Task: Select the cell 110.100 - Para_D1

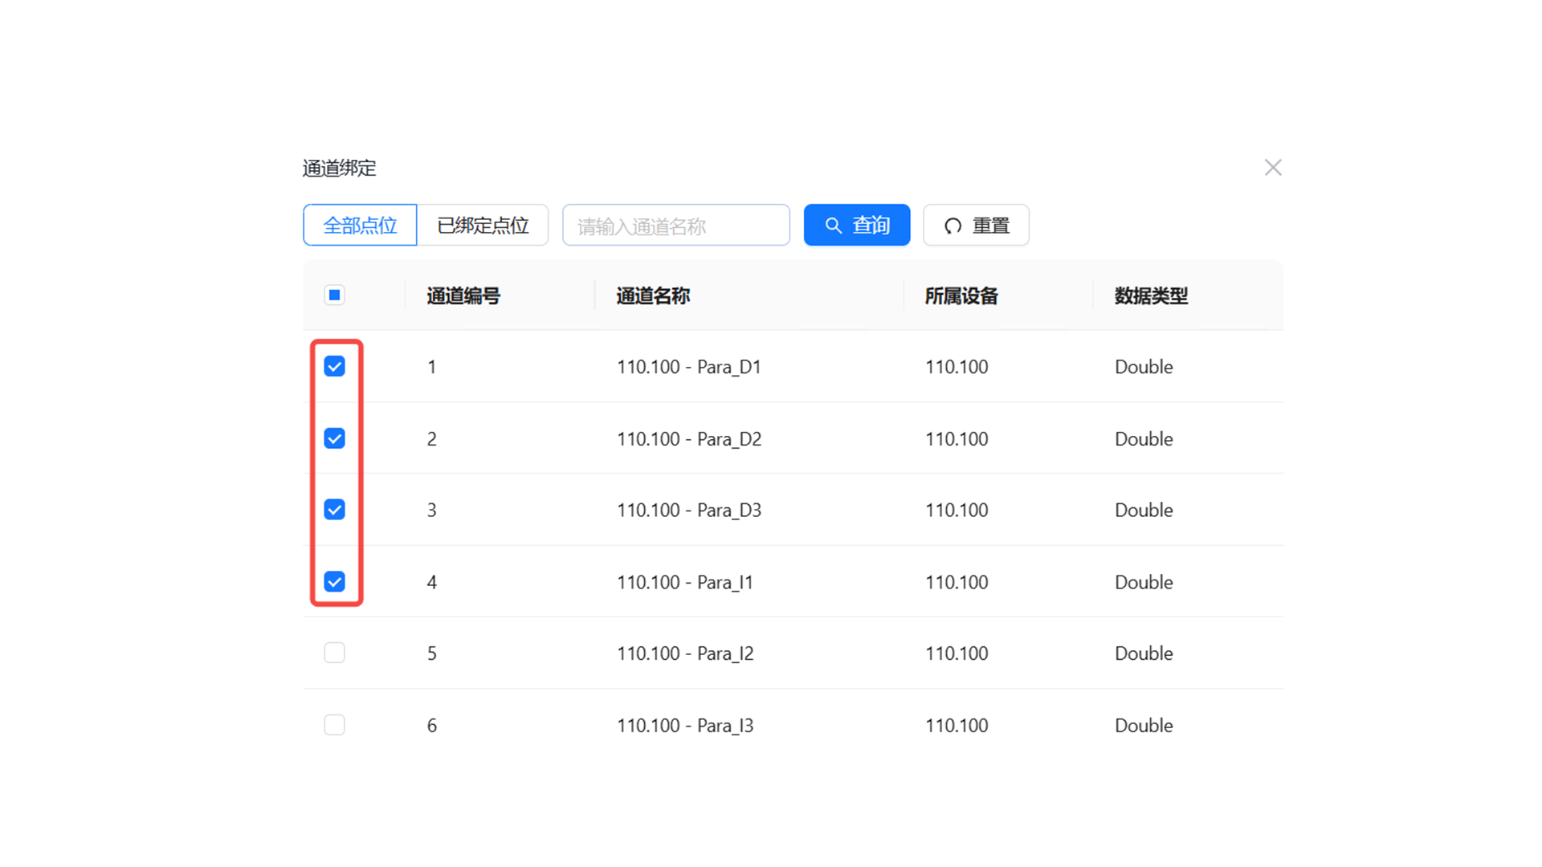Action: point(689,367)
